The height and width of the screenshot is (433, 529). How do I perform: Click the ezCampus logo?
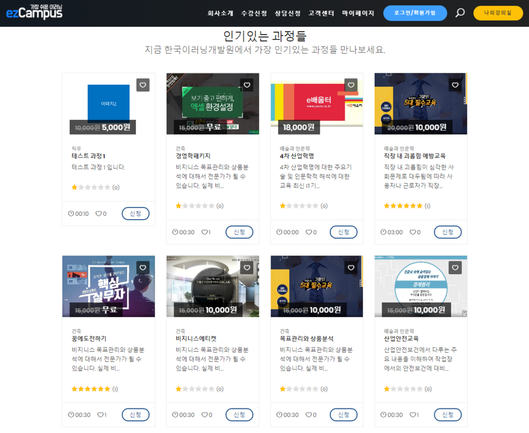click(x=34, y=12)
